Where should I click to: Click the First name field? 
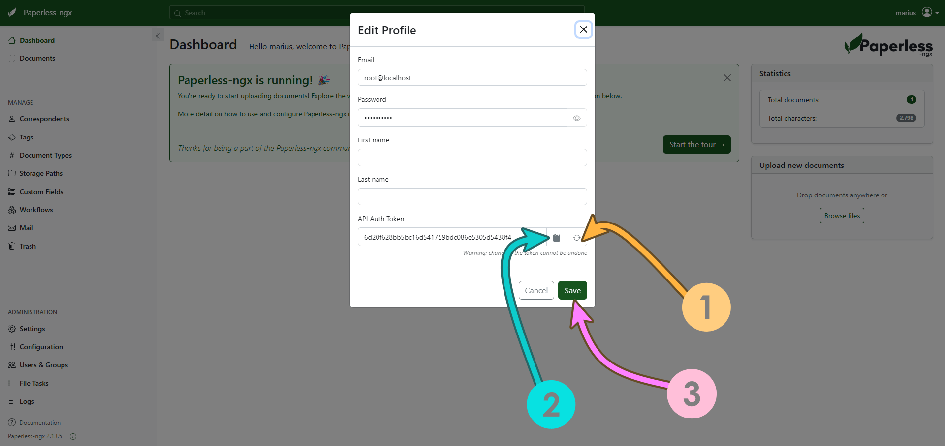pyautogui.click(x=472, y=158)
